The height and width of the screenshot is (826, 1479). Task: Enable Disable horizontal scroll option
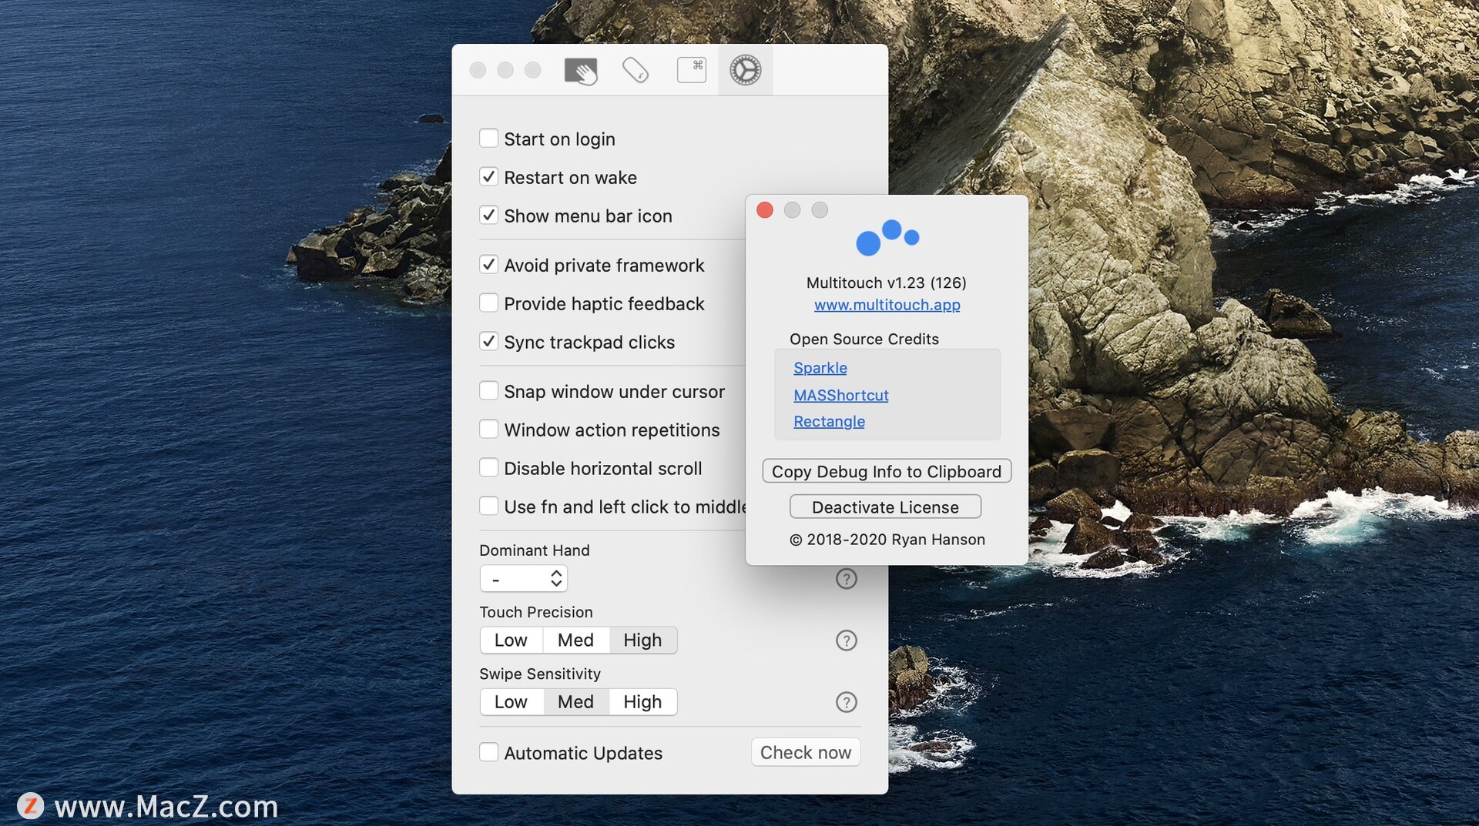(488, 468)
